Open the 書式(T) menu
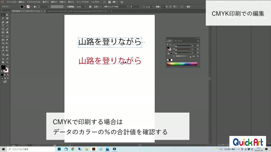The height and width of the screenshot is (152, 271). (46, 2)
